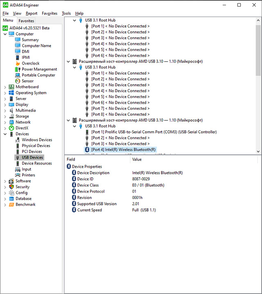Click the Storage disk icon
Screen dimensions: 262x294
(x=11, y=116)
